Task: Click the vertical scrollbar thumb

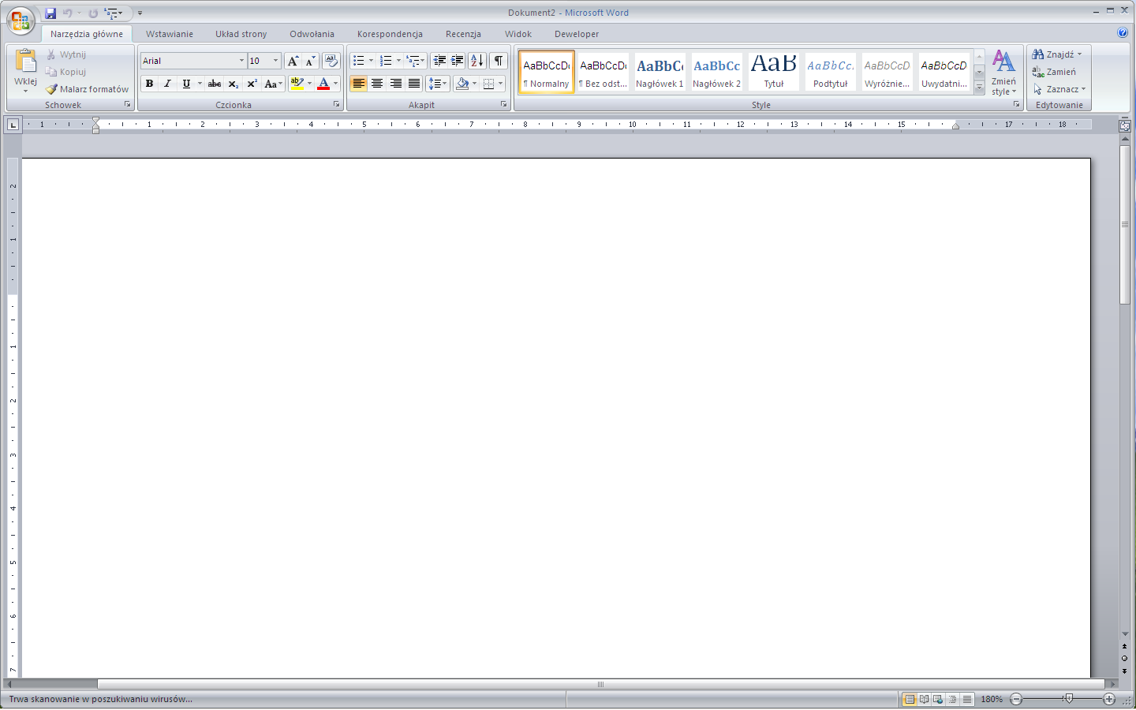Action: point(1125,225)
